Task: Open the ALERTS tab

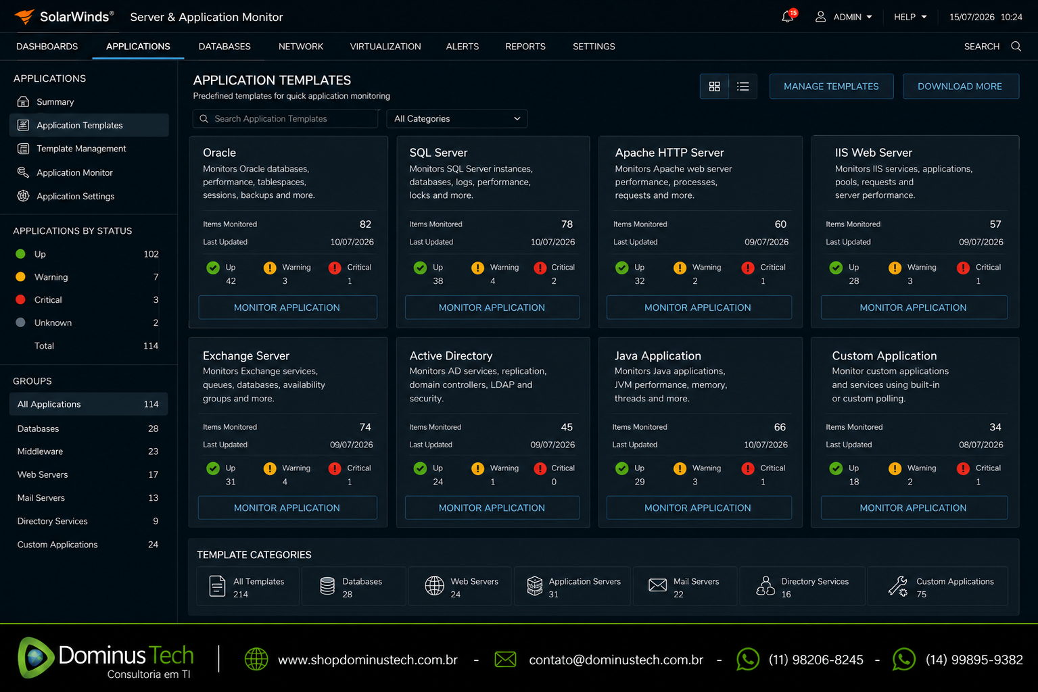Action: (x=463, y=46)
